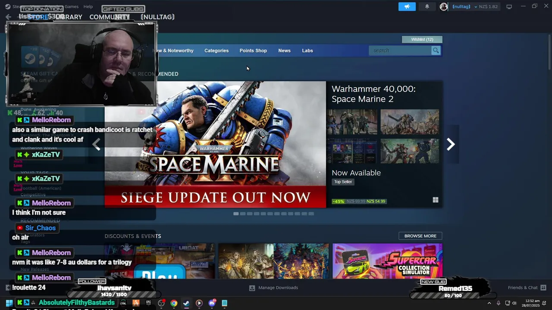552x310 pixels.
Task: Open the NULLTAG profile tab
Action: click(x=157, y=17)
